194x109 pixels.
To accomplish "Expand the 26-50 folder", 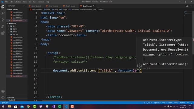I will tap(15, 29).
